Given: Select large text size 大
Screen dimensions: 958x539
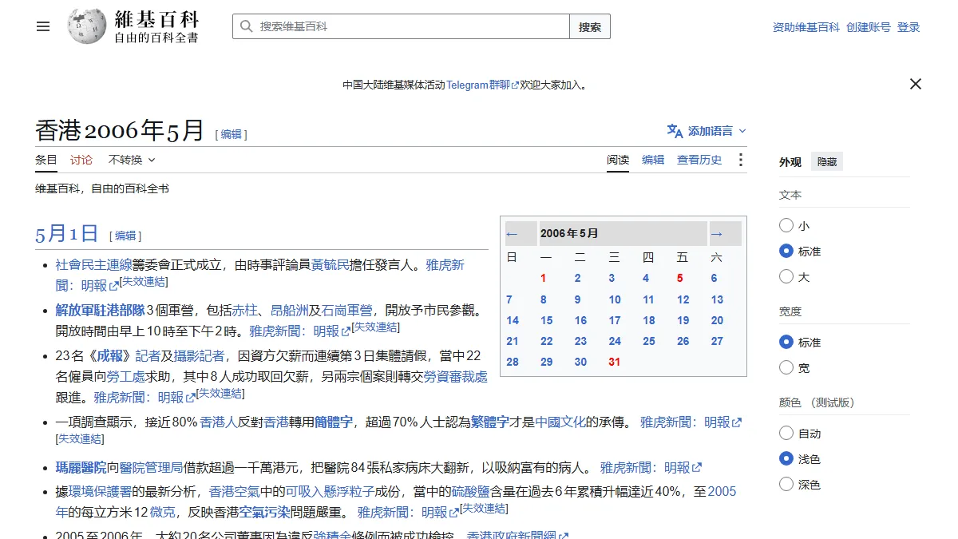Looking at the screenshot, I should pos(786,277).
